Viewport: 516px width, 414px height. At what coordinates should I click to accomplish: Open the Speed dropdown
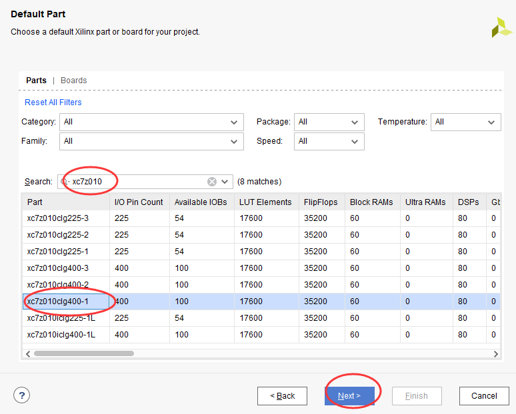pos(329,141)
